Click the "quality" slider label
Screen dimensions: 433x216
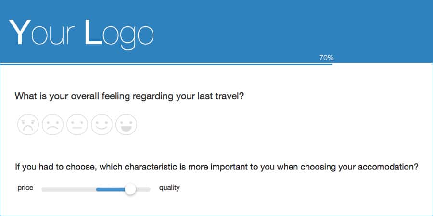click(169, 188)
